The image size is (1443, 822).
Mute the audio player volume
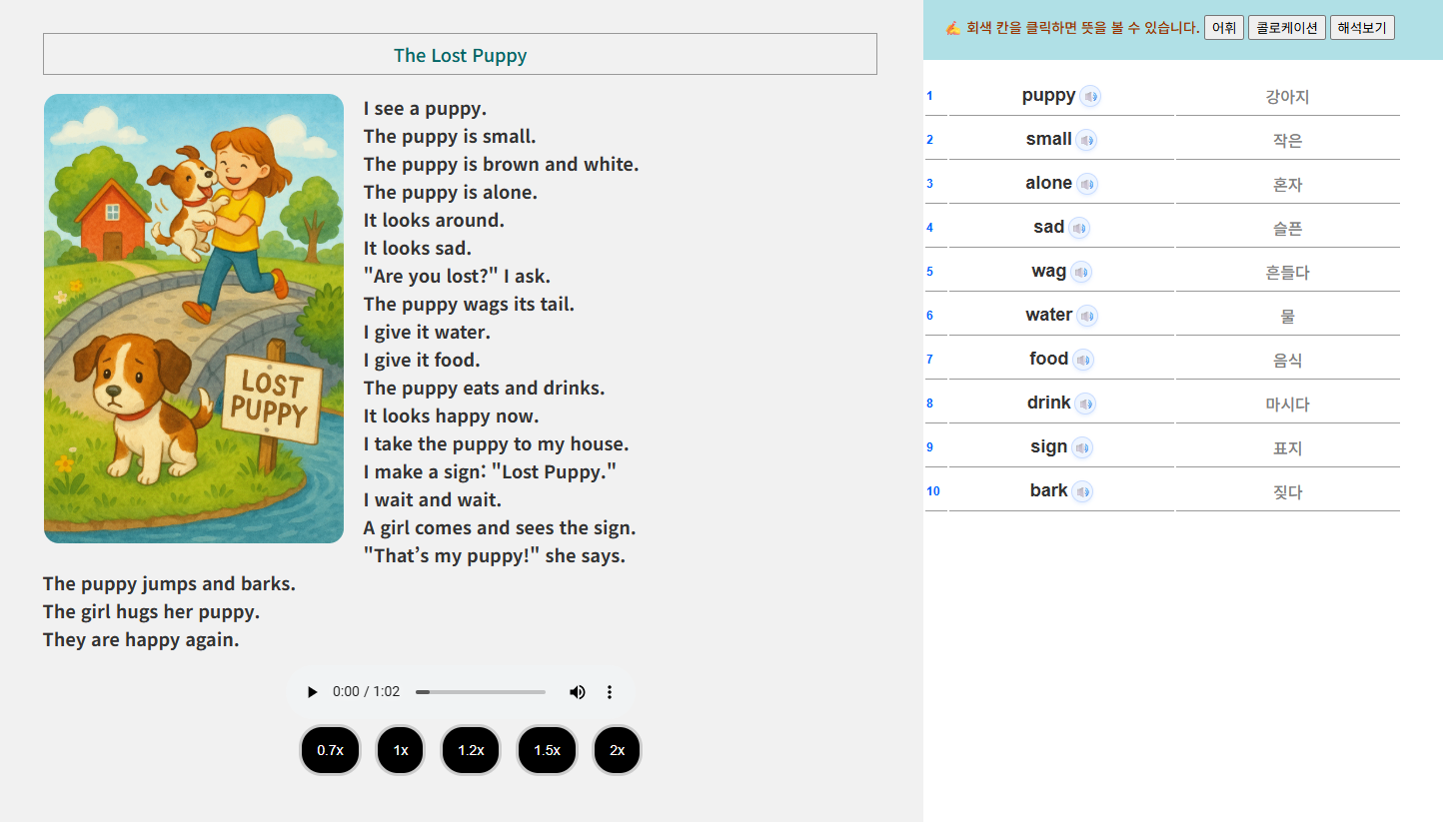578,692
